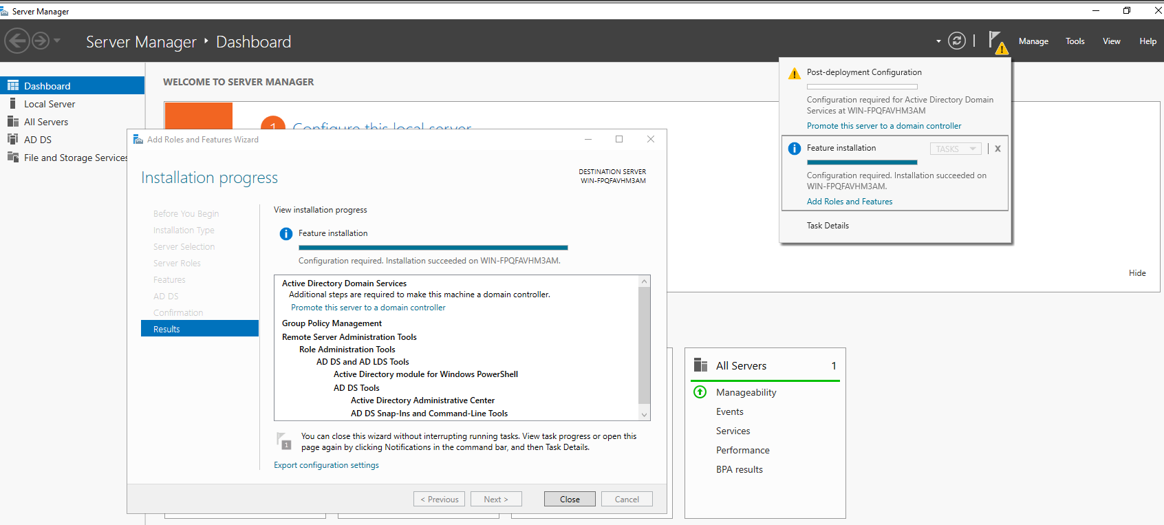Open Services in All Servers tile
The width and height of the screenshot is (1164, 525).
(733, 431)
